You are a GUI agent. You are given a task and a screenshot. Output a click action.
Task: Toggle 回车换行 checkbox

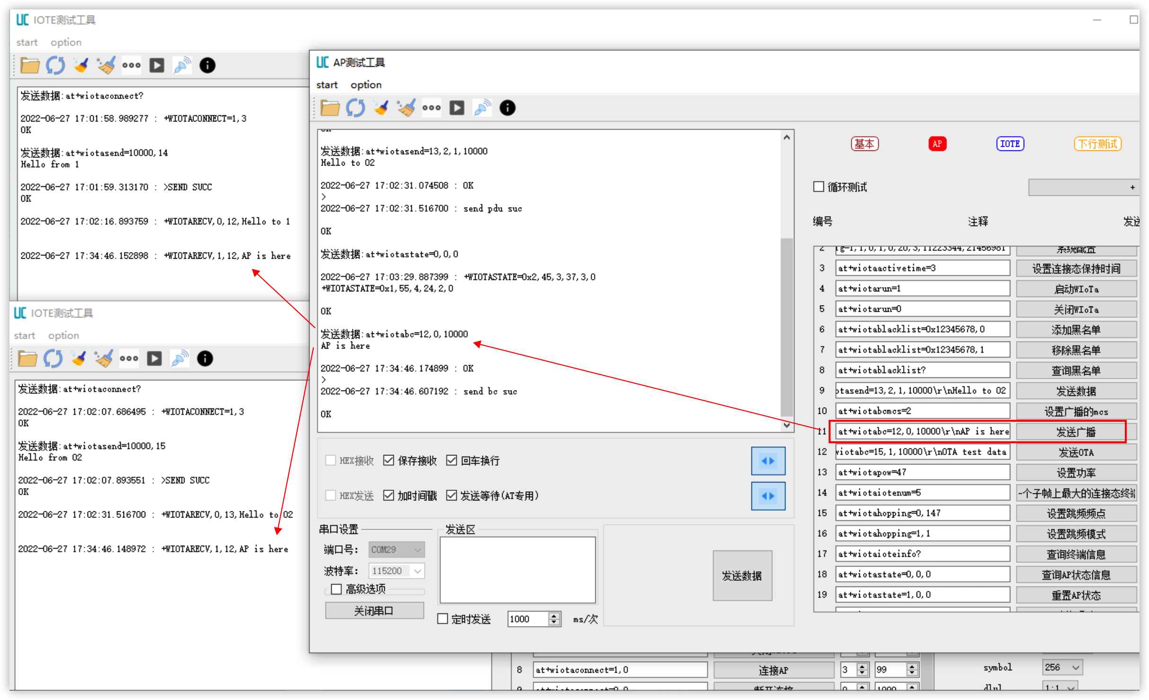click(x=451, y=460)
